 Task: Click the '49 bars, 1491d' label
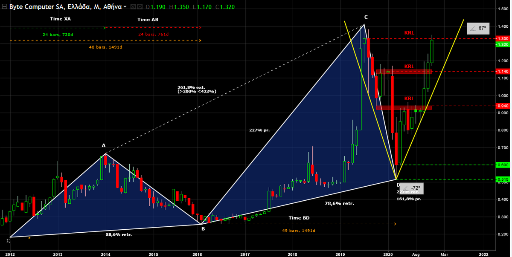click(298, 231)
